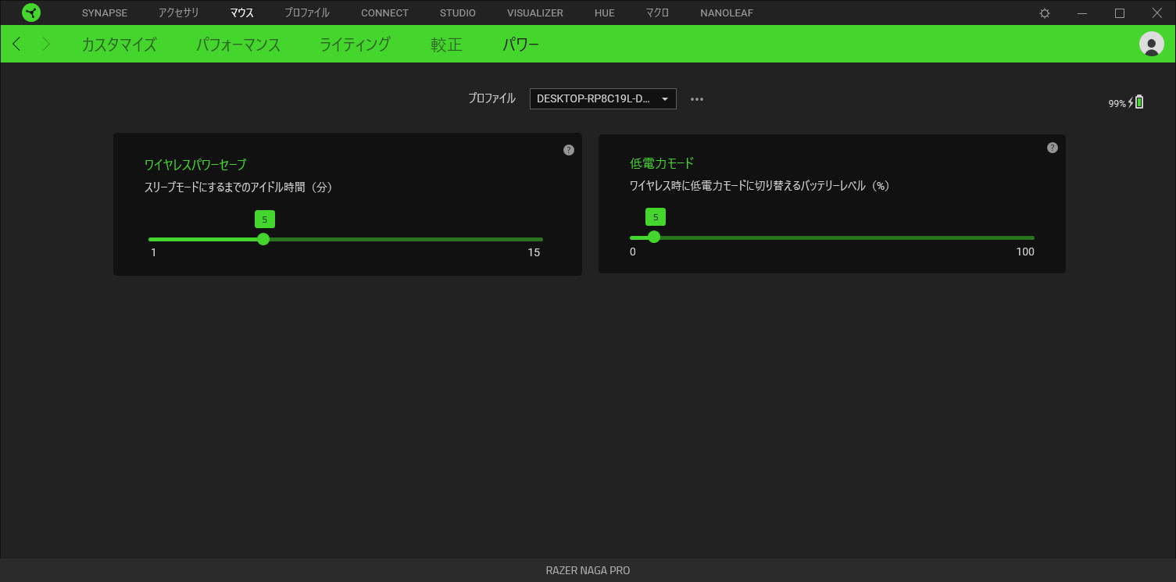The height and width of the screenshot is (582, 1176).
Task: Switch to パフォーマンス subtab
Action: click(x=238, y=45)
